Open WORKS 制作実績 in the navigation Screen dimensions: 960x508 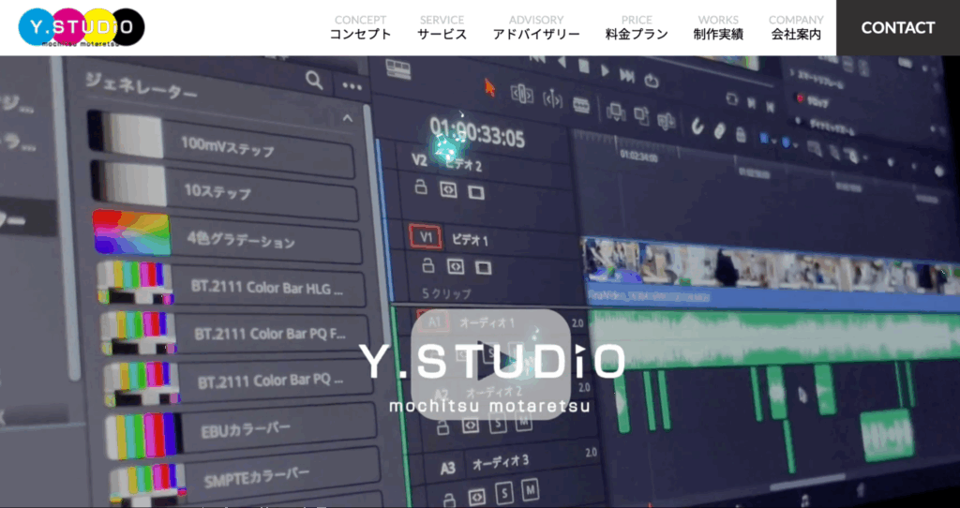point(718,27)
